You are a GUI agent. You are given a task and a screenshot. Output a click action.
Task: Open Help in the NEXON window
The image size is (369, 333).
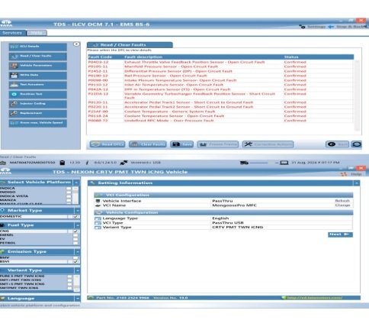351,174
